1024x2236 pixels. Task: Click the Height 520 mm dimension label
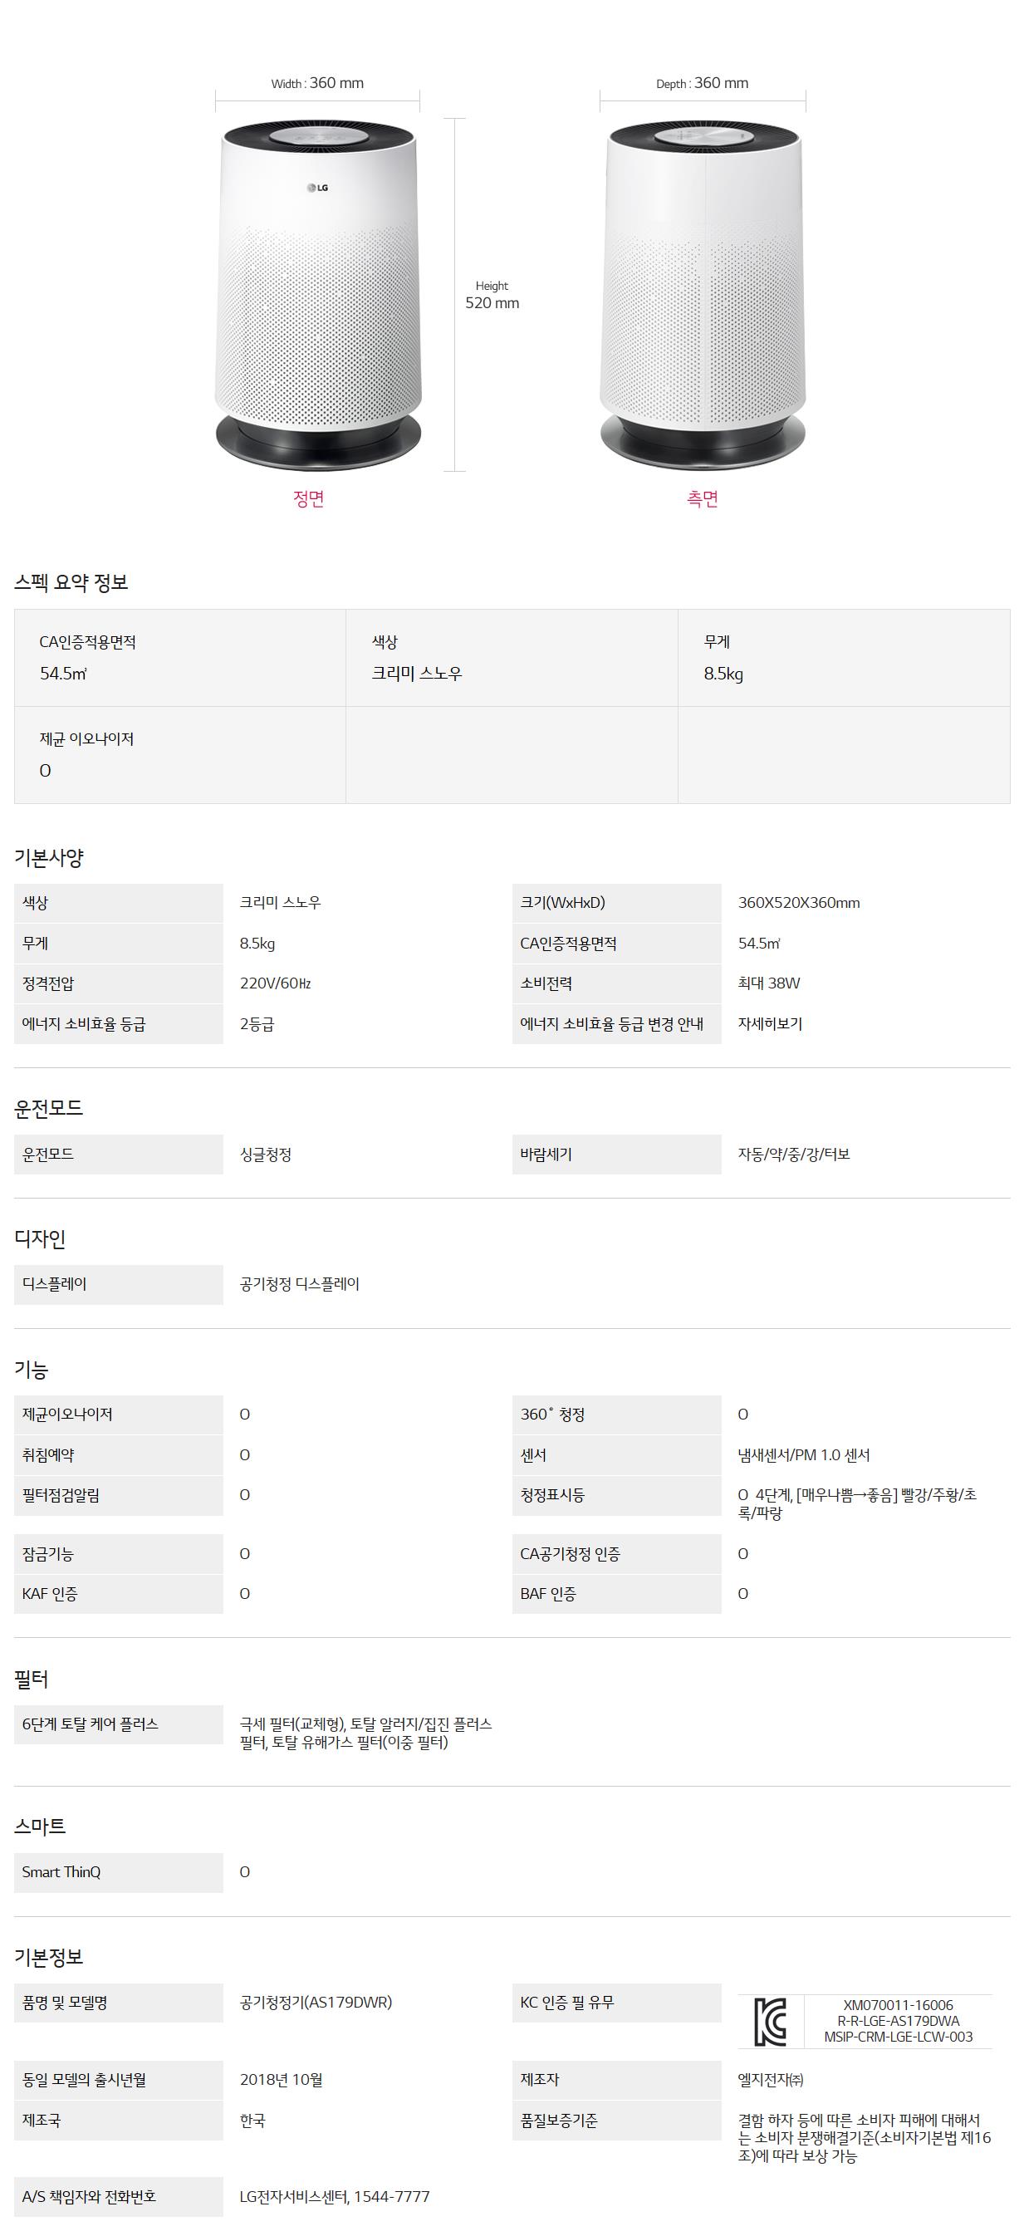(492, 295)
